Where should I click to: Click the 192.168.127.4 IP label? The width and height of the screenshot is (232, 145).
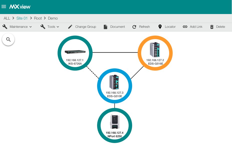[x=115, y=133]
